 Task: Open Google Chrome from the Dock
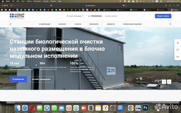(131, 108)
